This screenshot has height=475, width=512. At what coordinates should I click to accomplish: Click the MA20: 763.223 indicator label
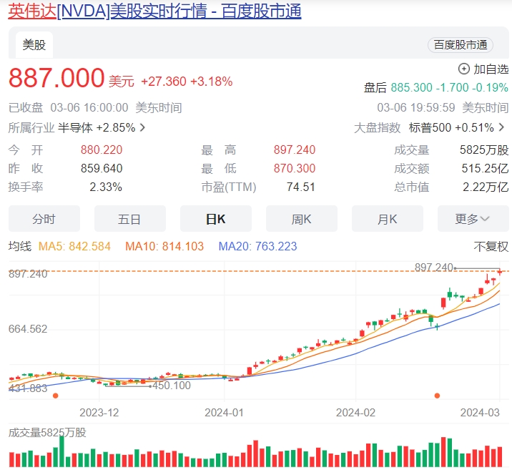257,246
